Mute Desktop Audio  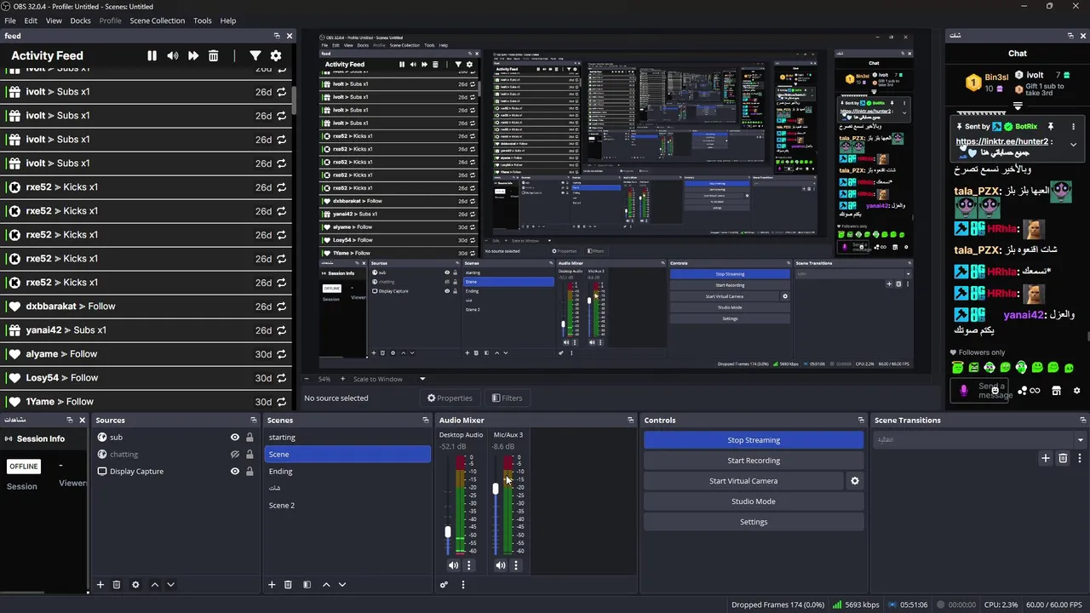pos(453,565)
